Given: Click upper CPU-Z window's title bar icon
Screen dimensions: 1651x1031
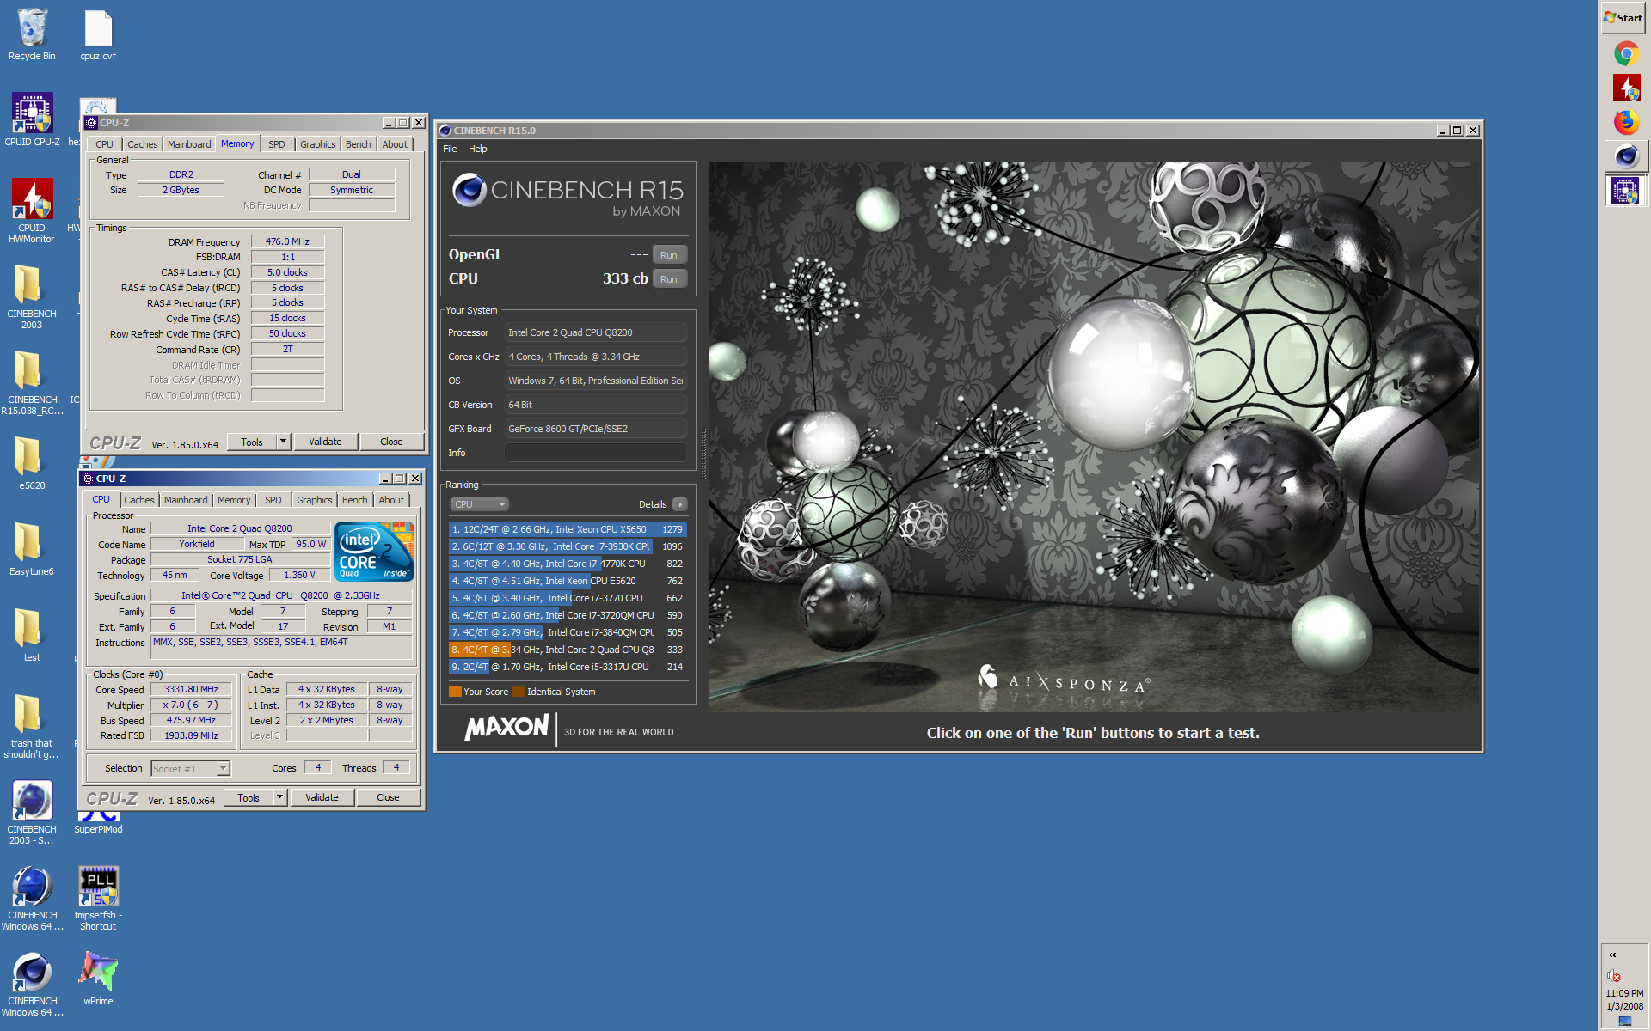Looking at the screenshot, I should 91,123.
